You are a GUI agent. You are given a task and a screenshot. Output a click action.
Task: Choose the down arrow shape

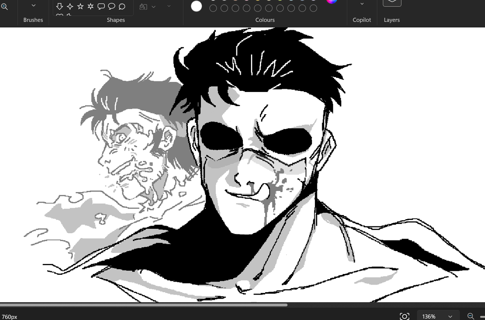59,6
